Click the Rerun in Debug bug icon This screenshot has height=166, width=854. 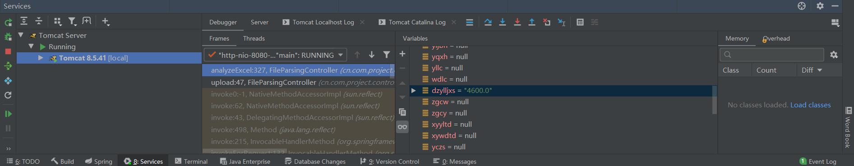pos(8,37)
